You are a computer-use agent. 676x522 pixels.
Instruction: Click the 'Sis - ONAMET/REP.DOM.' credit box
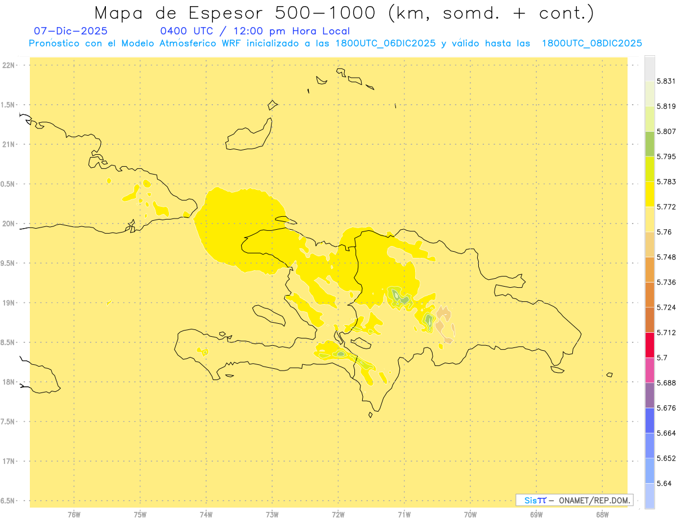(x=575, y=500)
